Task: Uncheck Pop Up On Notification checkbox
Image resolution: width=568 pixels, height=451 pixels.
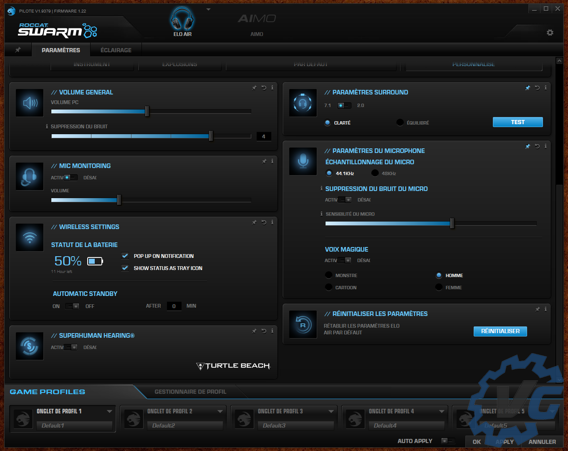Action: click(125, 256)
